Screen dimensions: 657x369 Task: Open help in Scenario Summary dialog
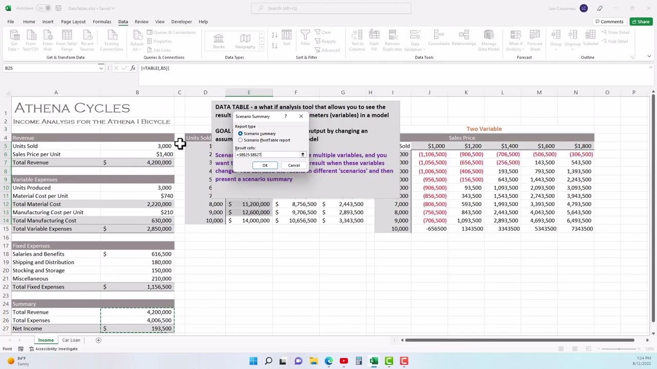click(x=285, y=116)
